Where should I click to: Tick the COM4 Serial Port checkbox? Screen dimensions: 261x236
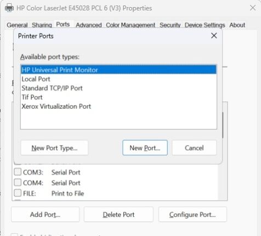click(x=18, y=182)
